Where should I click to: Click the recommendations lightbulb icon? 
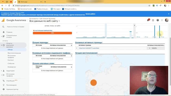[3, 85]
